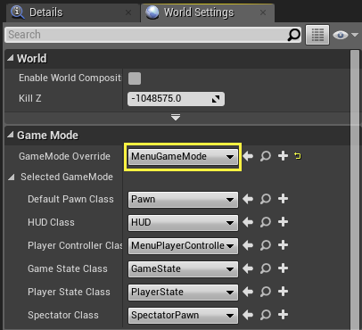Create new Player Controller Class blueprint
This screenshot has height=330, width=362.
[283, 245]
